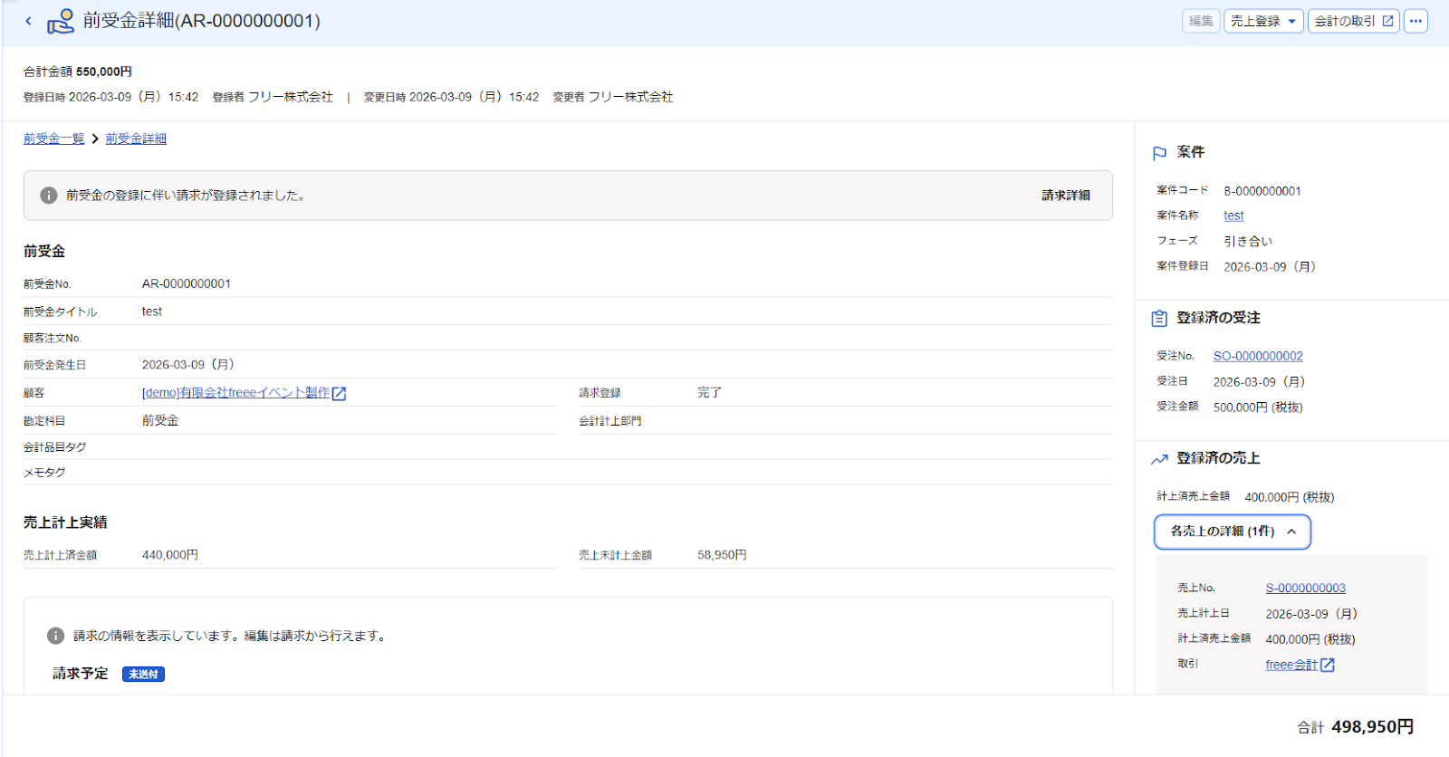Open 会計の取引 button
The width and height of the screenshot is (1449, 757).
[x=1353, y=21]
